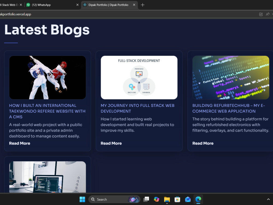The height and width of the screenshot is (205, 273).
Task: Close the Full Stack Web tab
Action: (21, 5)
